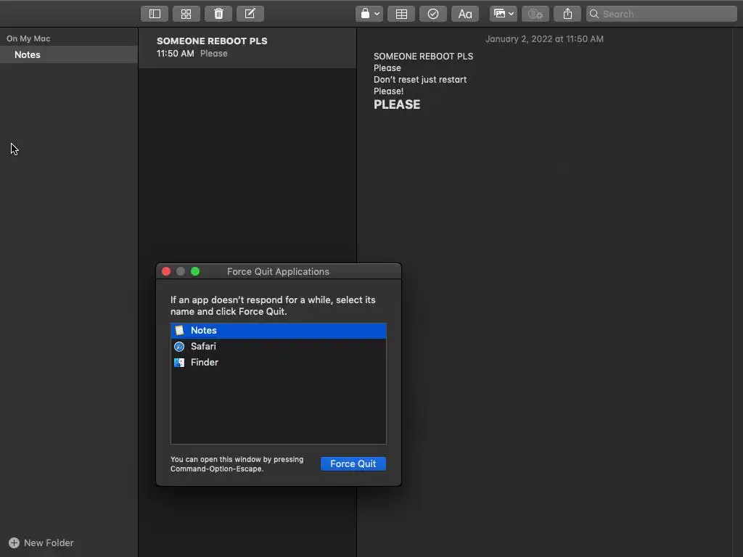Open the media photo dropdown
The height and width of the screenshot is (557, 743).
tap(504, 14)
